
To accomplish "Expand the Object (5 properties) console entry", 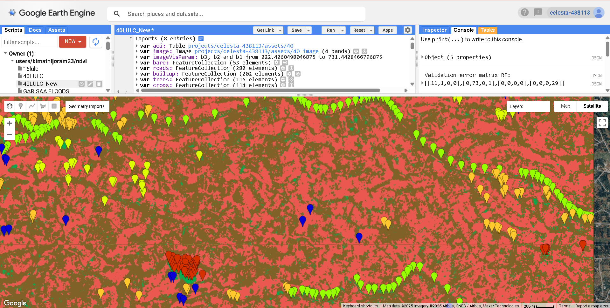I will pos(422,57).
